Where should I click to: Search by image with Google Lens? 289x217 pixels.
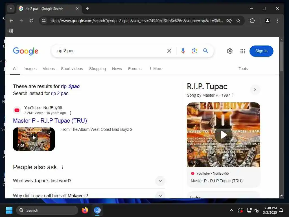pyautogui.click(x=194, y=51)
